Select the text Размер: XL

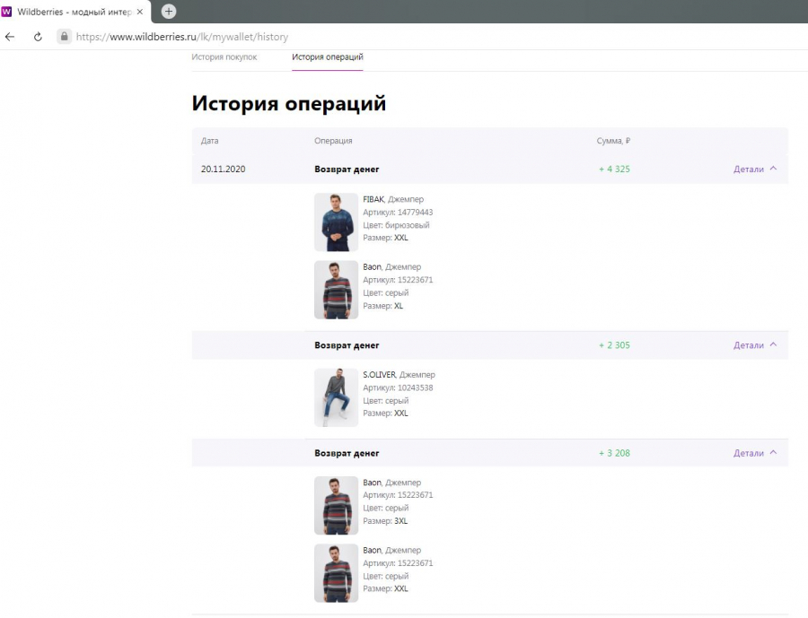click(382, 306)
